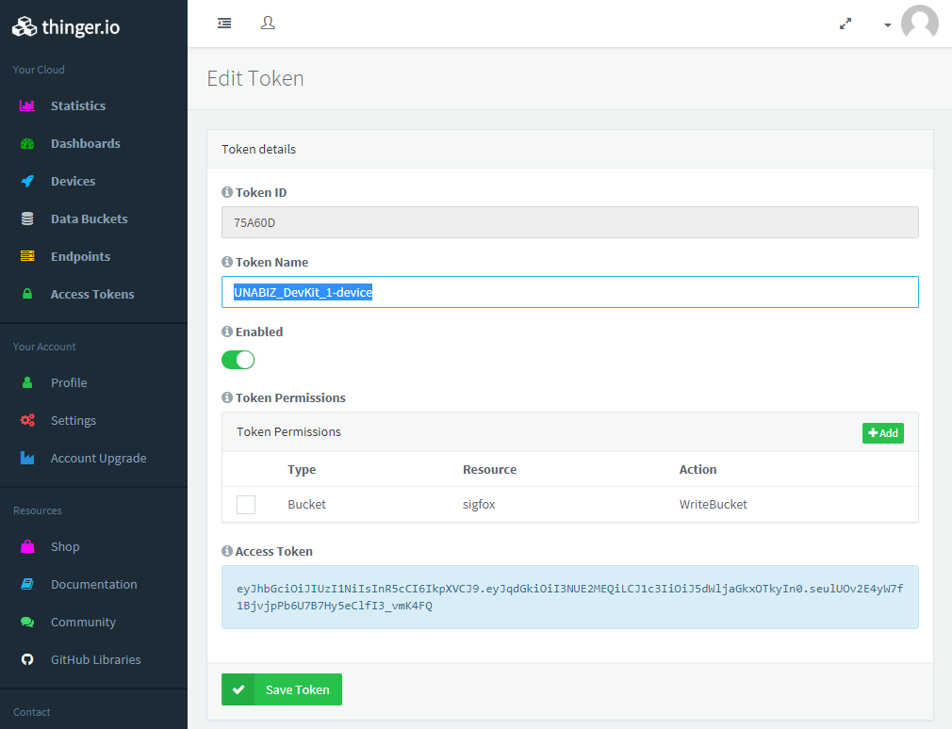952x729 pixels.
Task: Click the GitHub Libraries octocat icon
Action: [27, 659]
